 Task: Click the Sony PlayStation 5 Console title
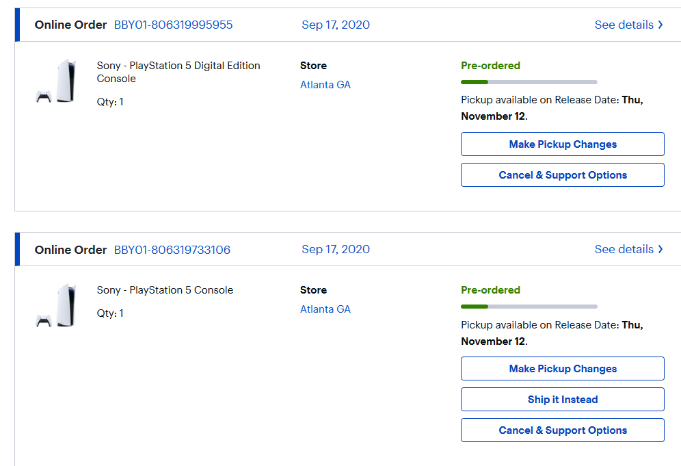165,290
